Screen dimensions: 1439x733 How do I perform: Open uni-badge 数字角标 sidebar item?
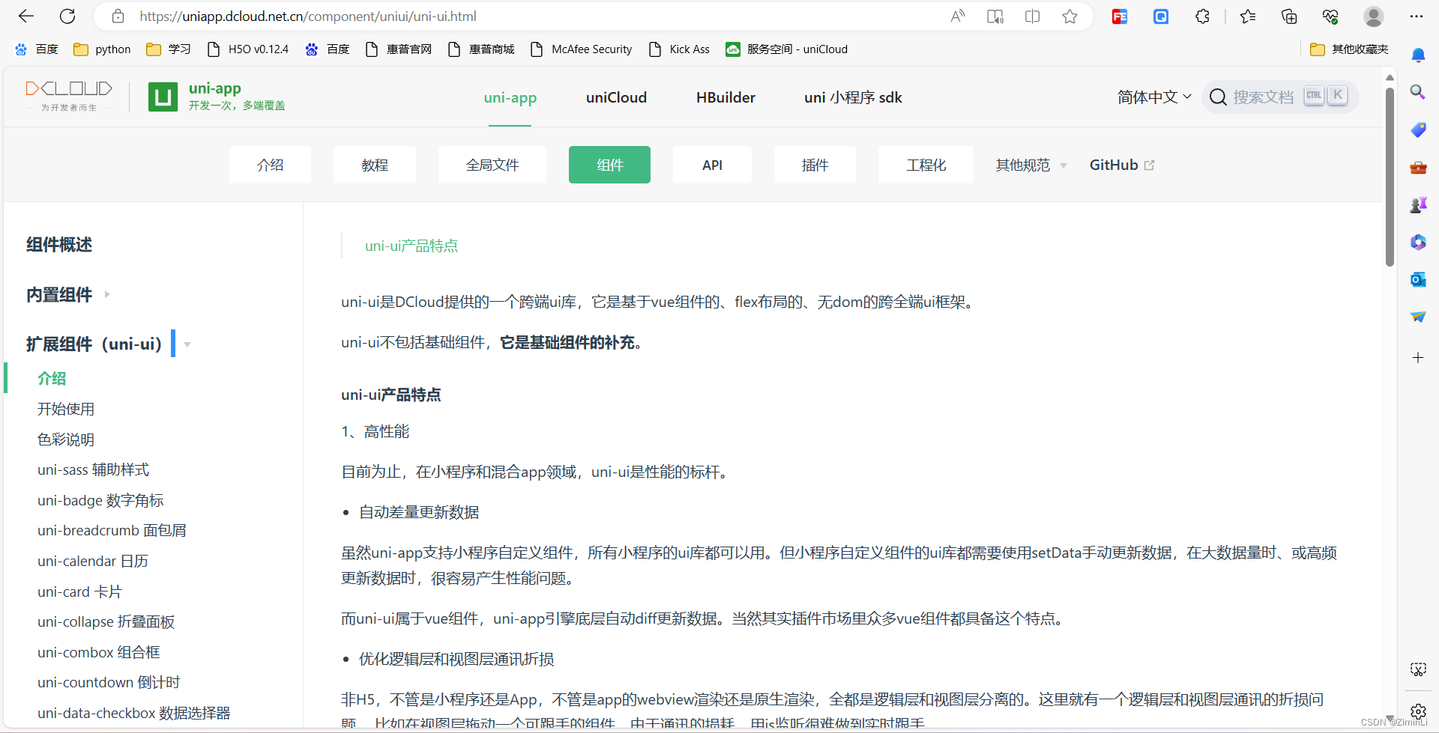pos(100,500)
